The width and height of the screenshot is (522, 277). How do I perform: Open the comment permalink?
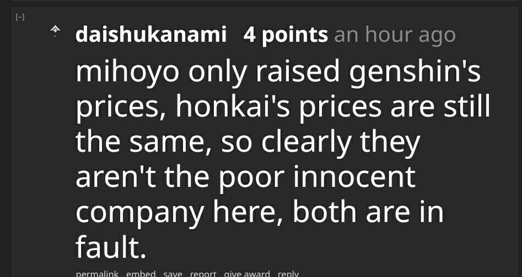pyautogui.click(x=96, y=273)
